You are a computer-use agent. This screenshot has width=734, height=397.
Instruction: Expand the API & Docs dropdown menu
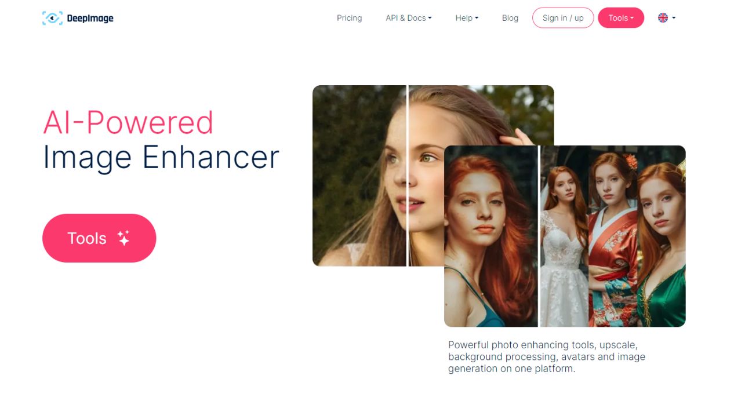pyautogui.click(x=408, y=18)
